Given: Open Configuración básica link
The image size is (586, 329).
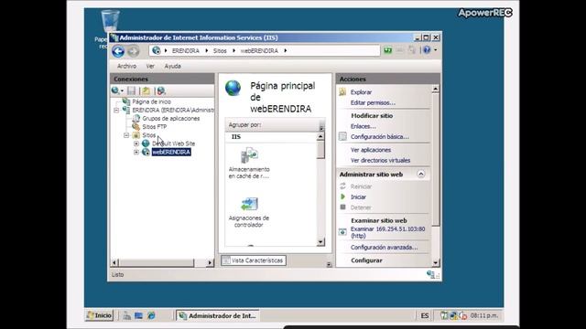Looking at the screenshot, I should [x=380, y=137].
